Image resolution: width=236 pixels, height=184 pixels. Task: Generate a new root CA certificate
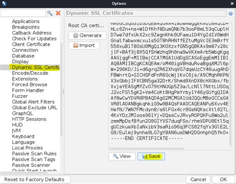[x=87, y=35]
